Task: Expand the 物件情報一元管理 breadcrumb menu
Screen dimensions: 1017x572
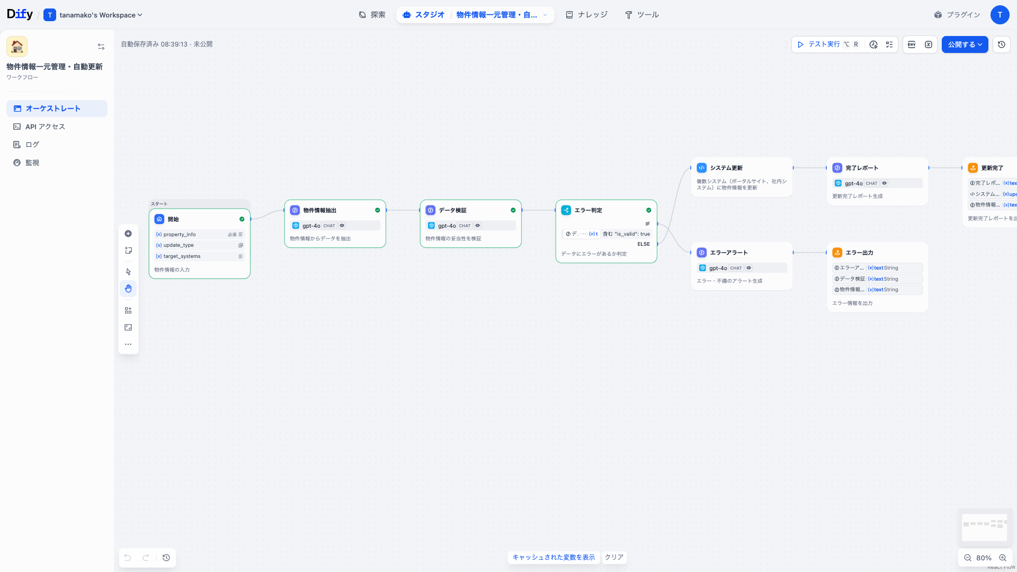Action: point(545,15)
